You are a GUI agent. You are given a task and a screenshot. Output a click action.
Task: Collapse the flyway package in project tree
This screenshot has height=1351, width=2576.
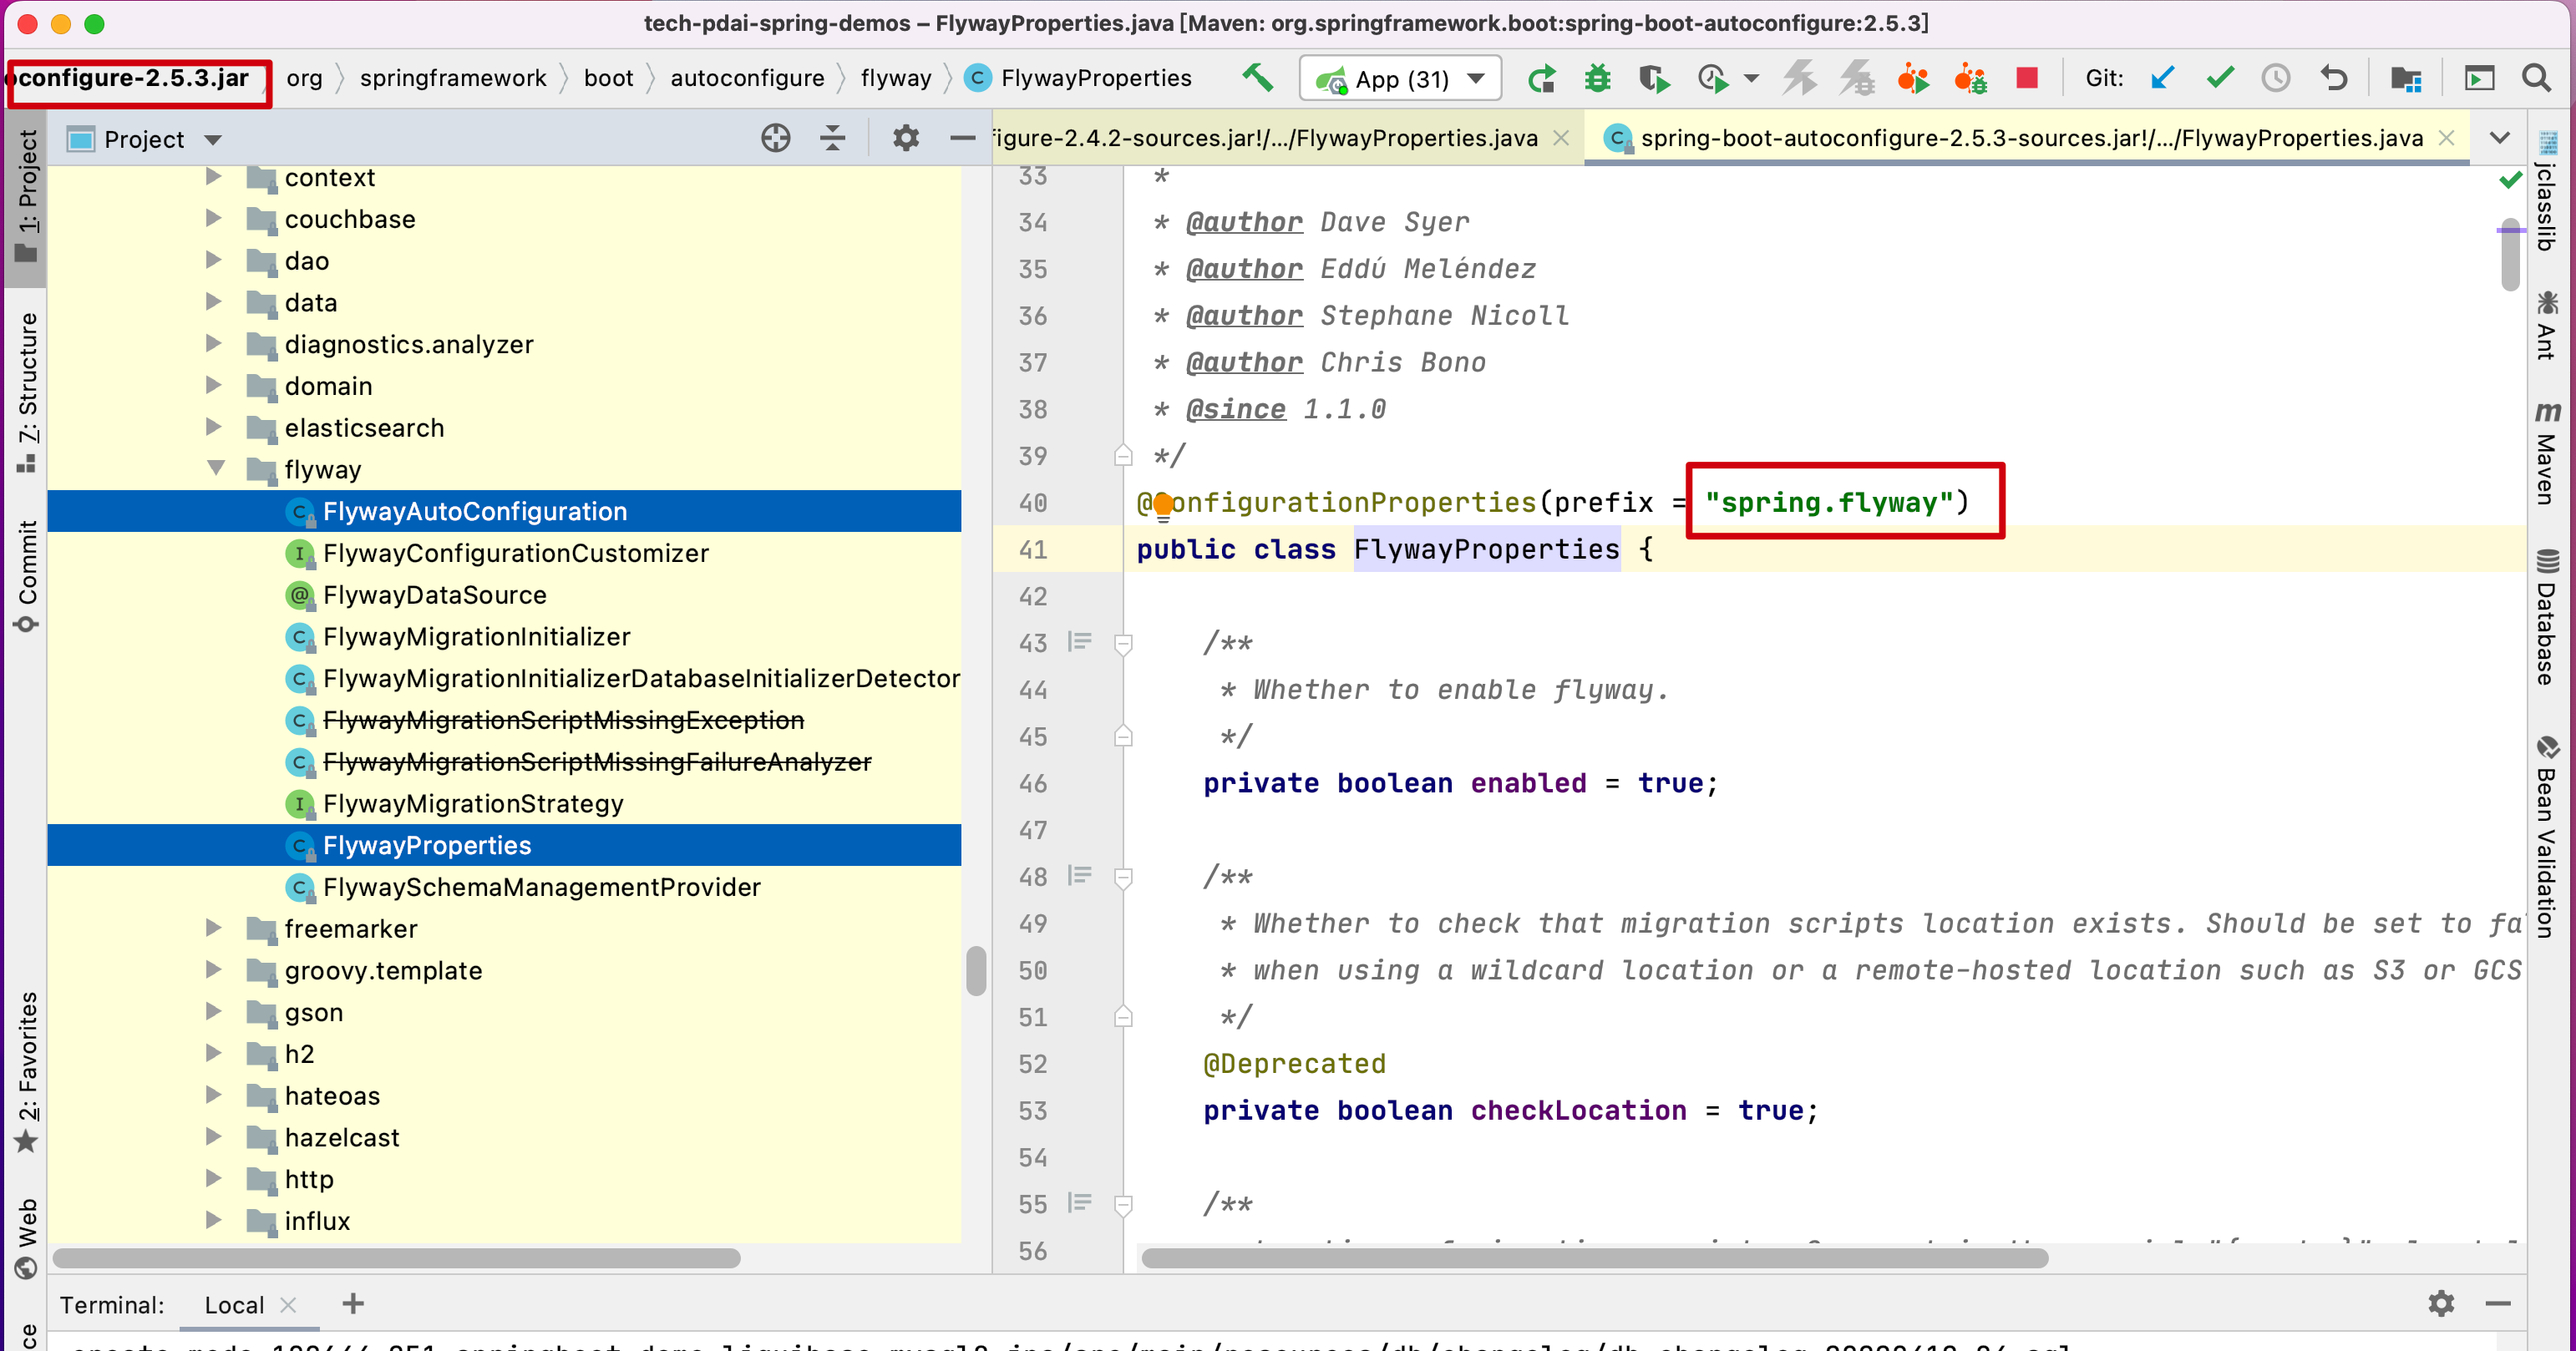208,468
